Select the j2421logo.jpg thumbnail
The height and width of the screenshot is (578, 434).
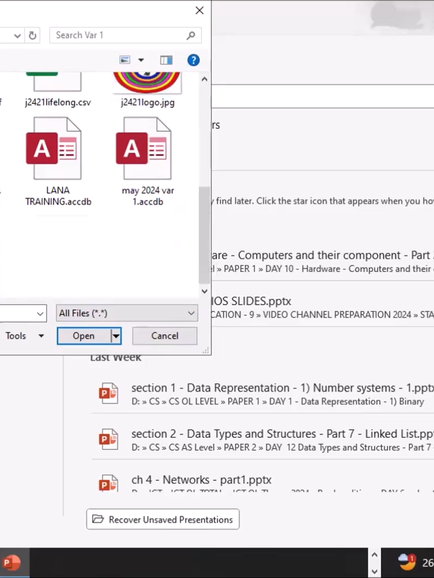(x=148, y=82)
